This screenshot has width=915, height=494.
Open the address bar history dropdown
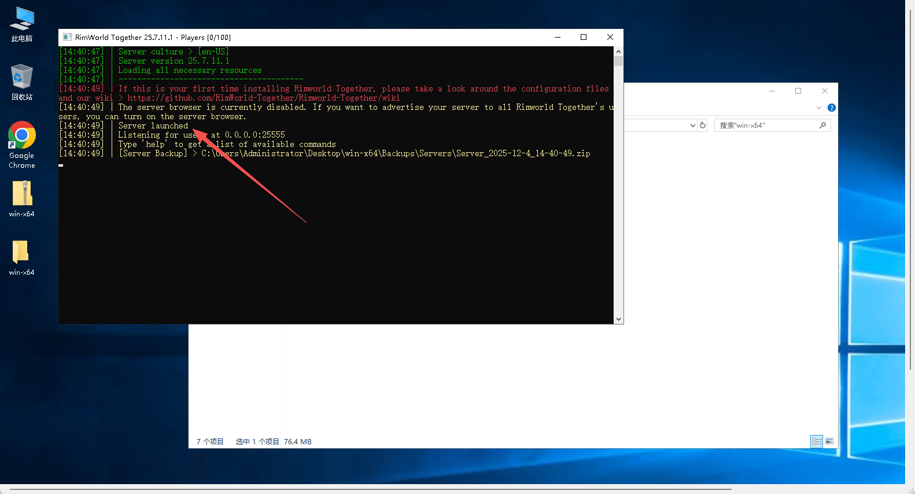click(x=692, y=126)
